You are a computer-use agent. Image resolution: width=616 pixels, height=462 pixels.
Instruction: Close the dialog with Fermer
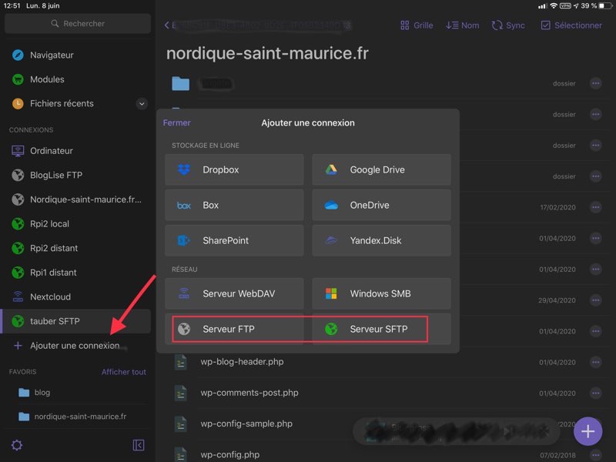(176, 122)
